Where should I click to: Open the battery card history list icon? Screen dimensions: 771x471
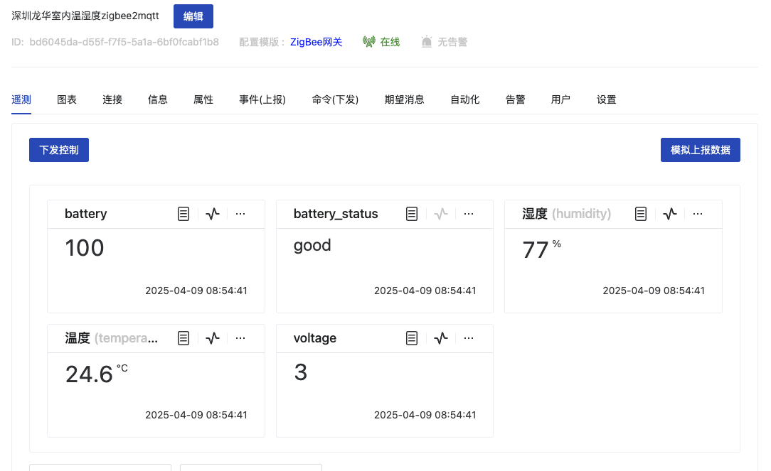(x=184, y=214)
